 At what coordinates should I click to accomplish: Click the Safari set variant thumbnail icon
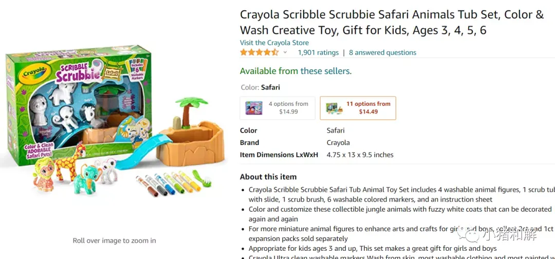pyautogui.click(x=334, y=107)
